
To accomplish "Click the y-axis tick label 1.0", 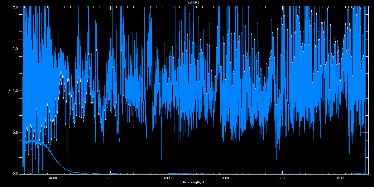I will pyautogui.click(x=15, y=90).
